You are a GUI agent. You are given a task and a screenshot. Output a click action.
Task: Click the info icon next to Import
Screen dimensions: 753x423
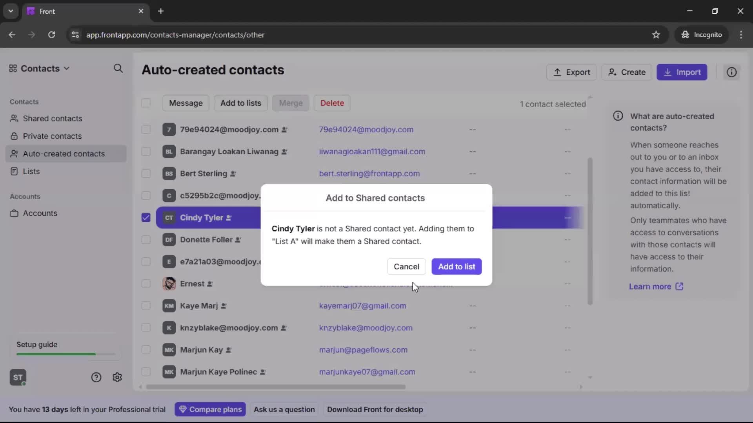[x=732, y=72]
